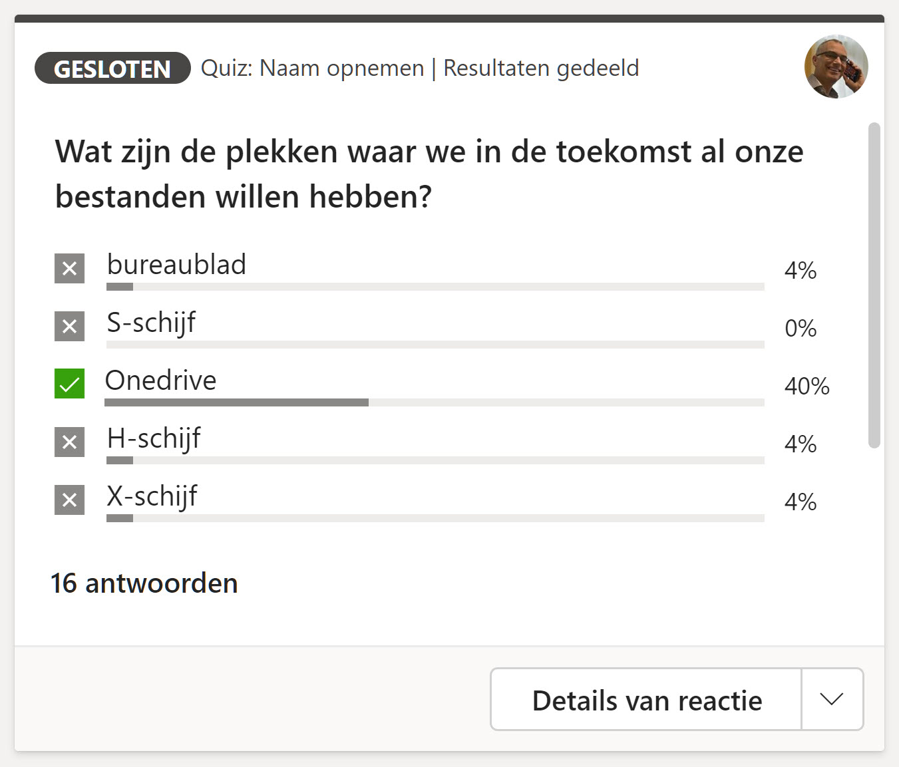This screenshot has width=899, height=767.
Task: Select the green checkmark beside Onedrive
Action: click(x=69, y=384)
